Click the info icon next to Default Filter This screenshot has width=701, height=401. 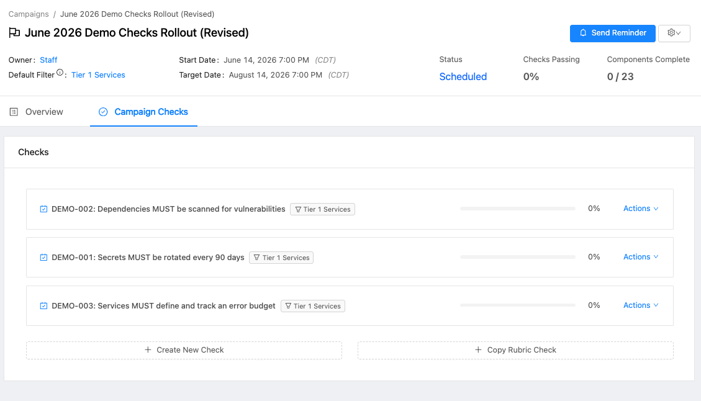point(60,73)
